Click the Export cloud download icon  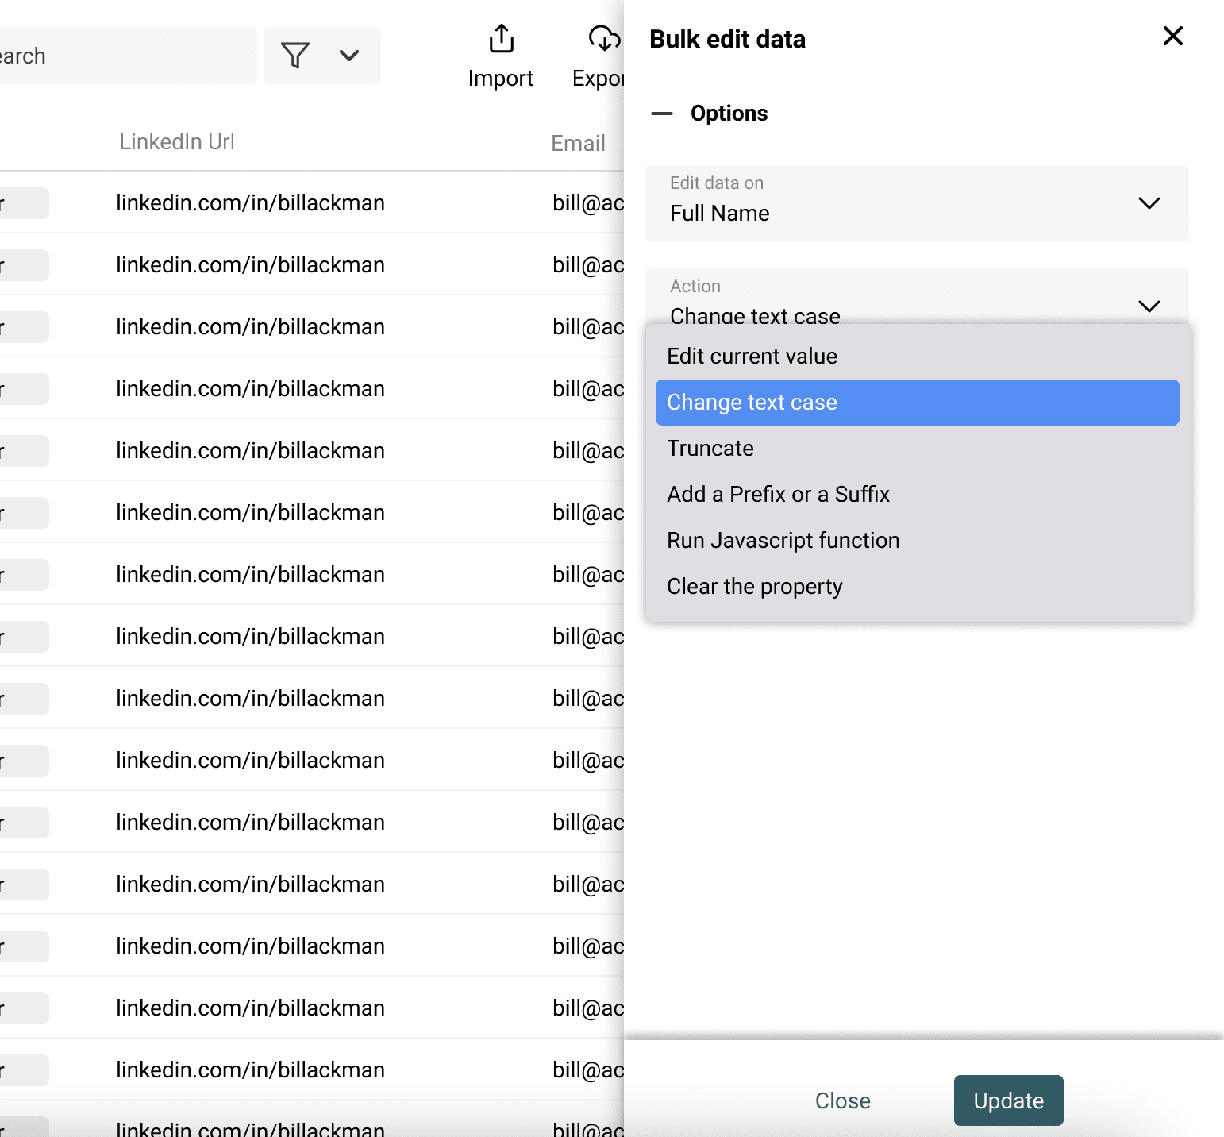[x=604, y=39]
